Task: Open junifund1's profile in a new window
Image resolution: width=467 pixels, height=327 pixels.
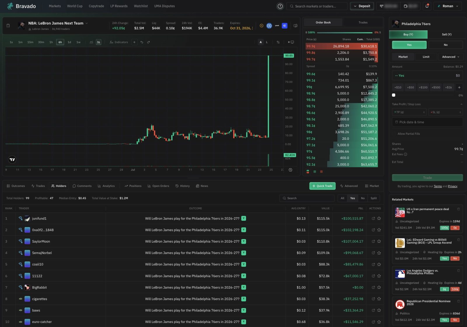Action: 373,218
